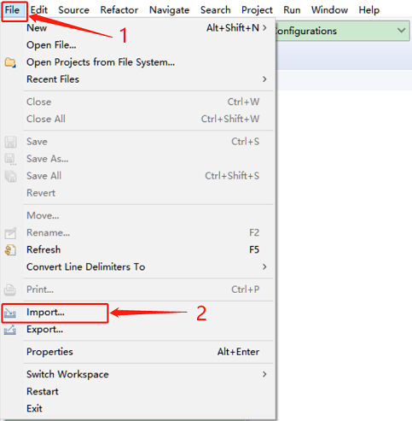Click the Save All stacked disks icon
This screenshot has width=412, height=421.
[10, 176]
